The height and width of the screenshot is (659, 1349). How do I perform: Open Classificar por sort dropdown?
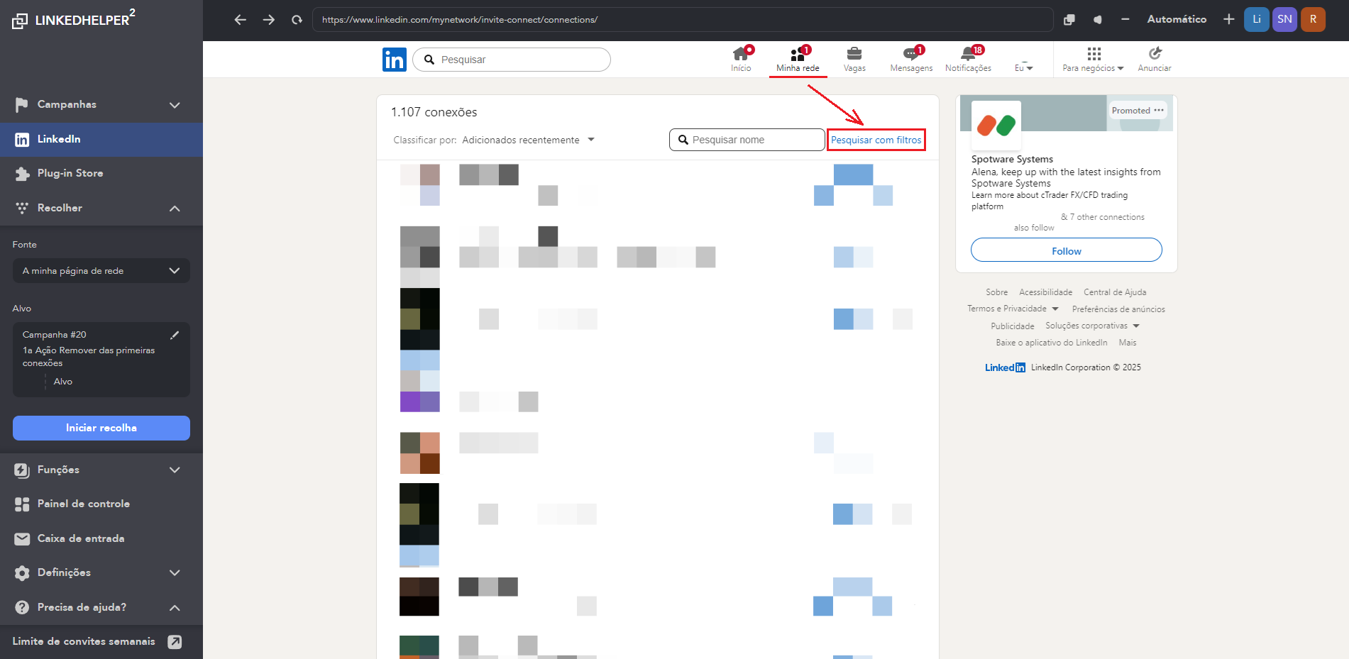[x=527, y=140]
